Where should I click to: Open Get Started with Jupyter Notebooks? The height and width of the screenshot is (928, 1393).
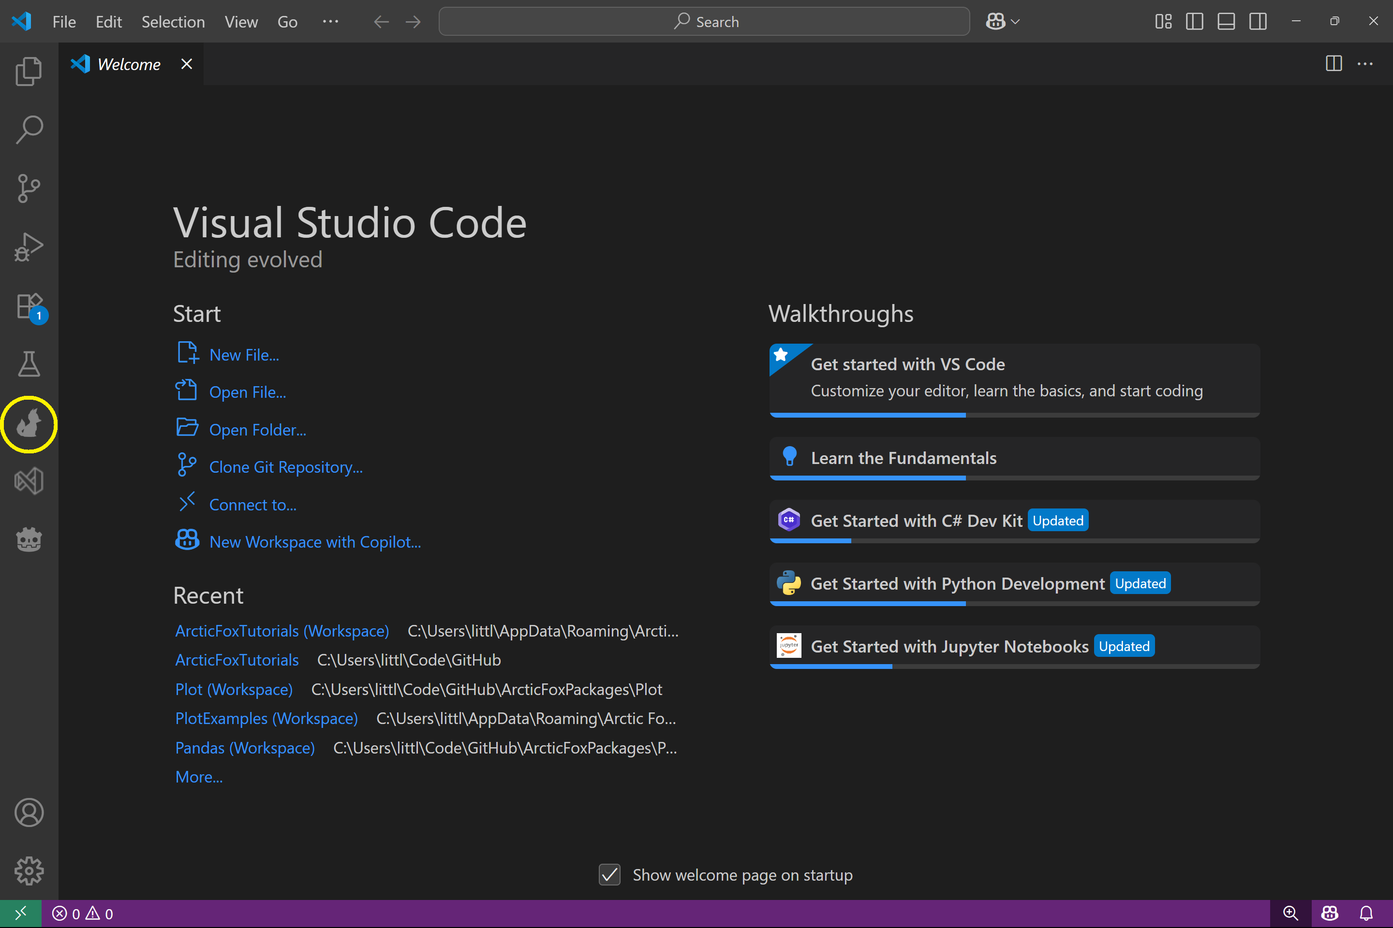click(1014, 647)
